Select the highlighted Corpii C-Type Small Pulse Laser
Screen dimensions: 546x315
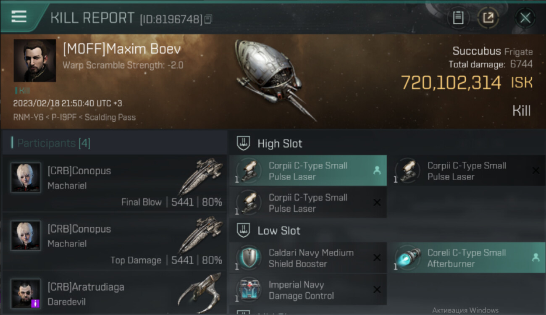click(308, 171)
